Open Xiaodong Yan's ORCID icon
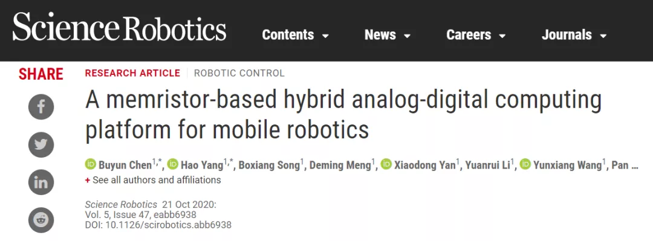This screenshot has width=653, height=241. click(386, 164)
